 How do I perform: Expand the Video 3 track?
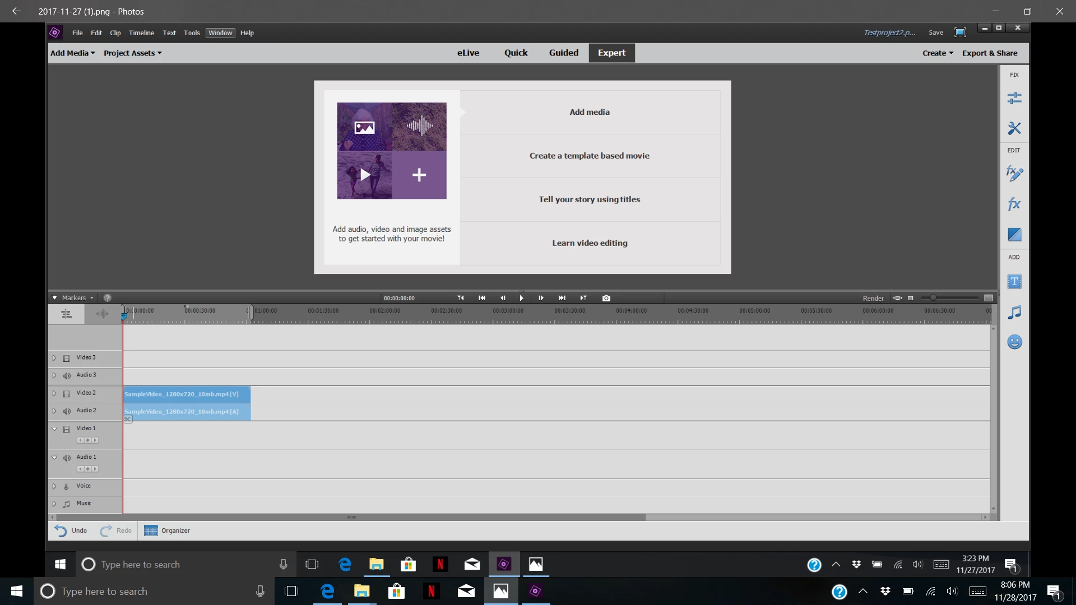click(54, 357)
